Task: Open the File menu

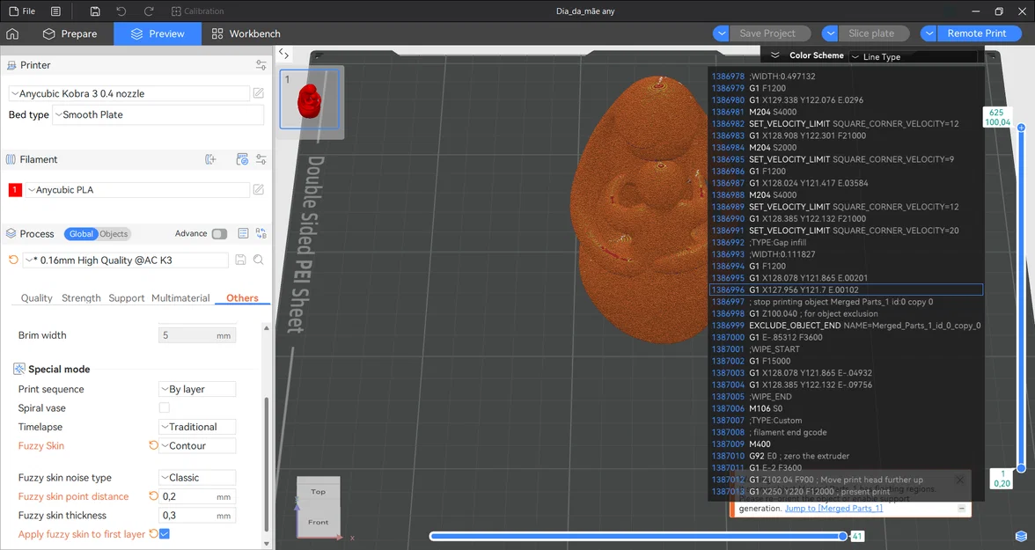Action: [x=23, y=11]
